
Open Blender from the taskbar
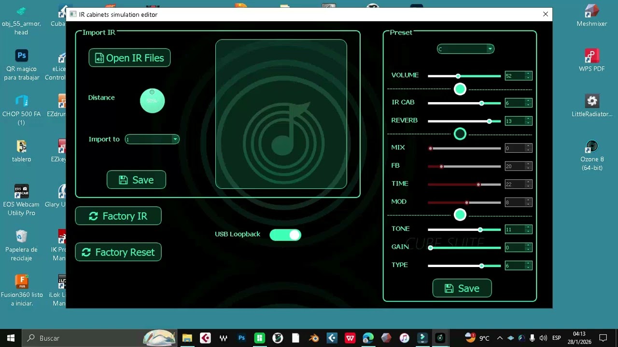click(x=314, y=338)
